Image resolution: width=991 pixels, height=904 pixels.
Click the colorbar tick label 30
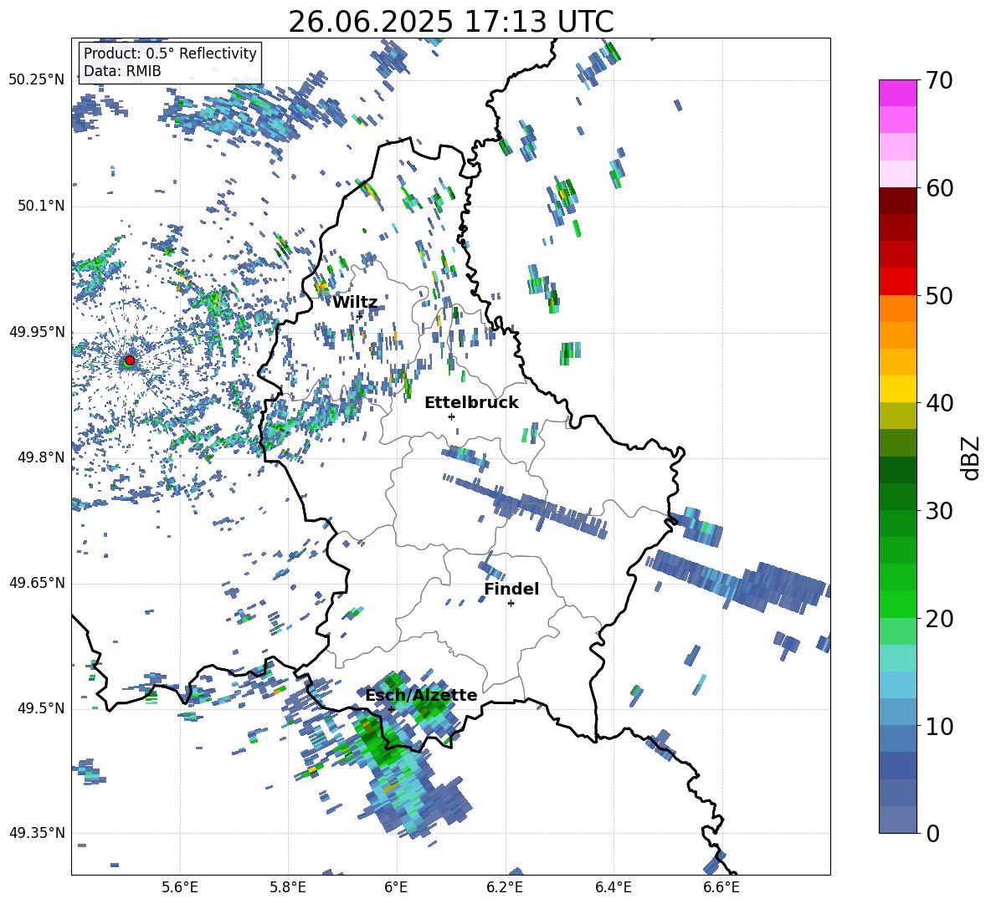click(x=939, y=511)
